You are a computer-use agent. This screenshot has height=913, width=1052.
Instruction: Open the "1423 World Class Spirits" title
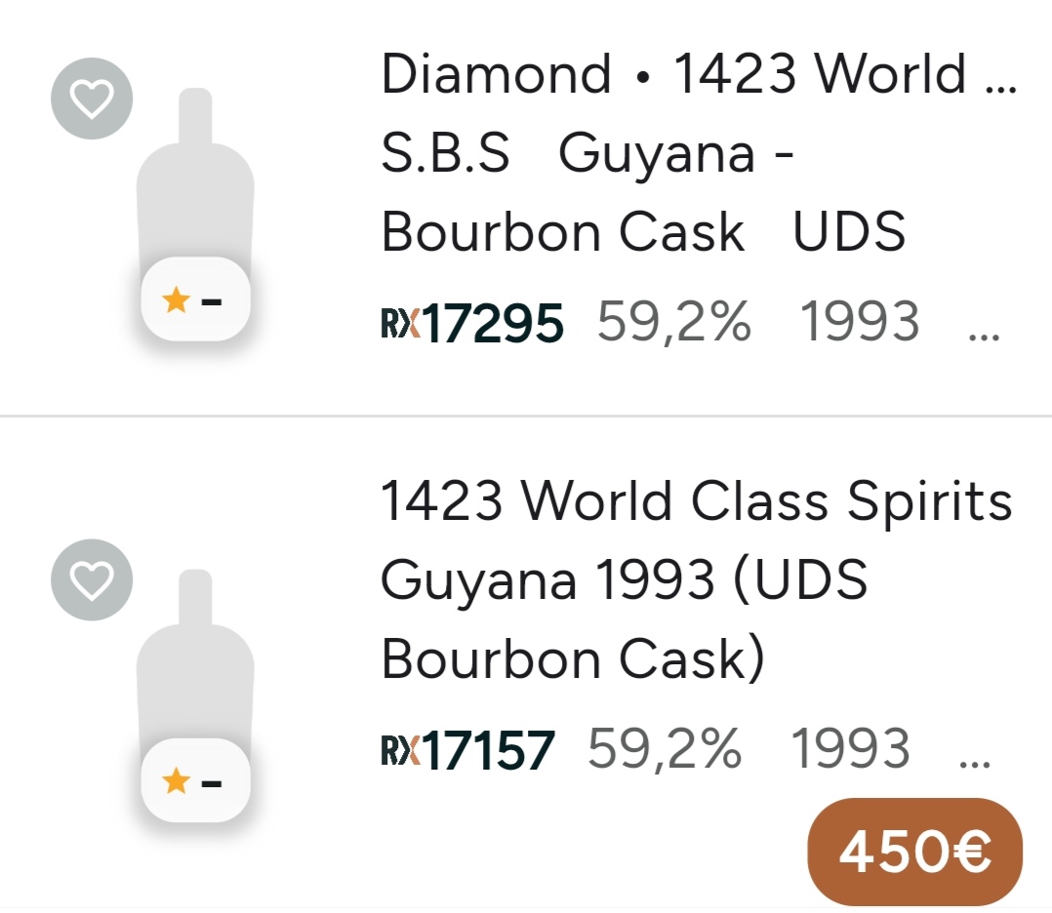tap(696, 501)
